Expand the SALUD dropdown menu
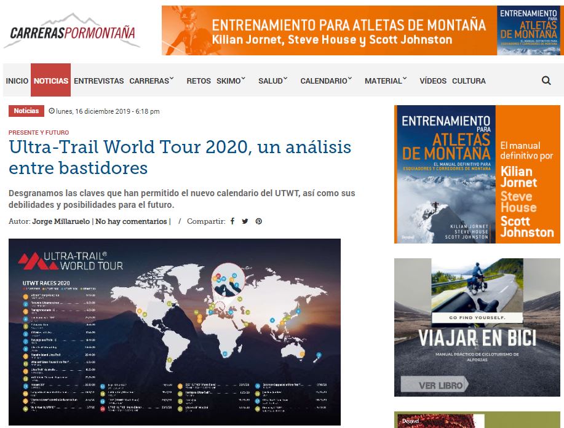Screen dimensions: 564x428 (x=272, y=81)
